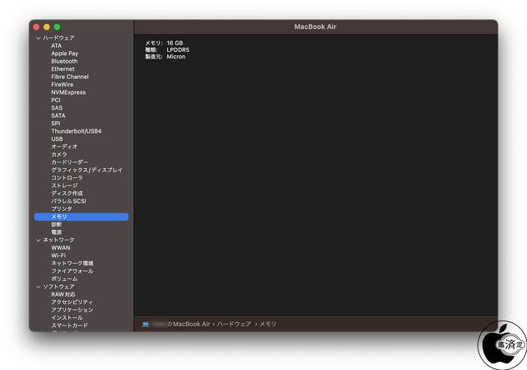The image size is (527, 370).
Task: Select Bluetooth in the sidebar
Action: (64, 61)
